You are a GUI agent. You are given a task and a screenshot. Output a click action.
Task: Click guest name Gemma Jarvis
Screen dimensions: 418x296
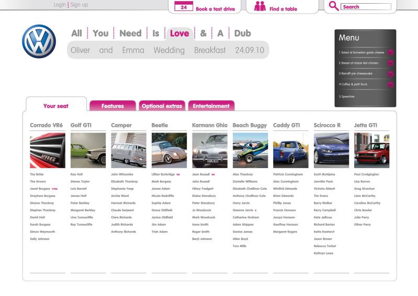[x=243, y=210]
